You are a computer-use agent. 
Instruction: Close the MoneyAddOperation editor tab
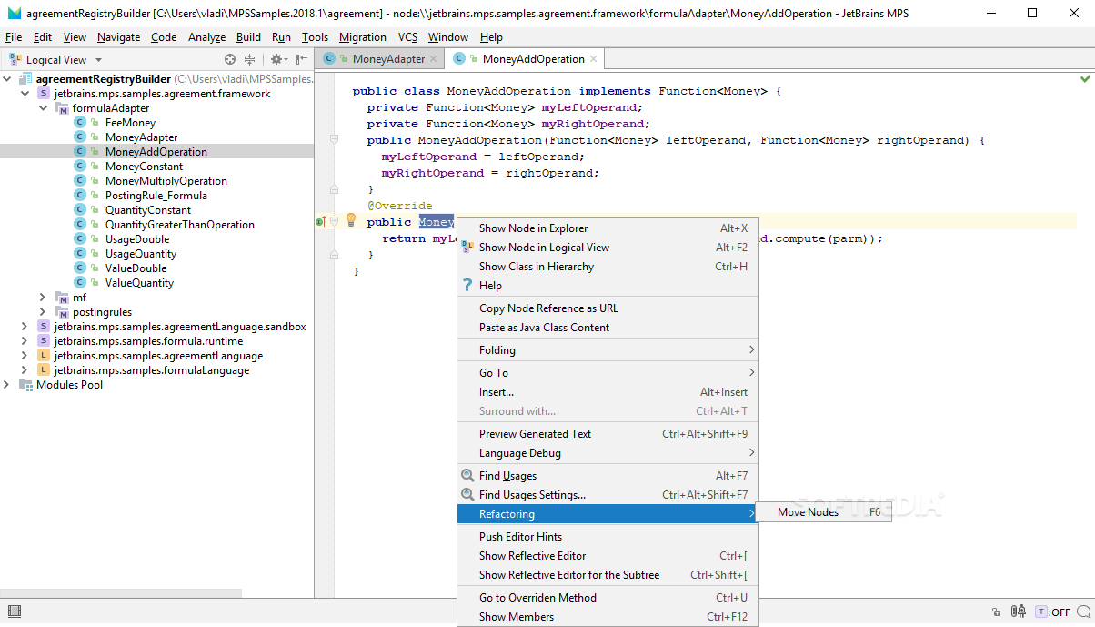tap(594, 59)
